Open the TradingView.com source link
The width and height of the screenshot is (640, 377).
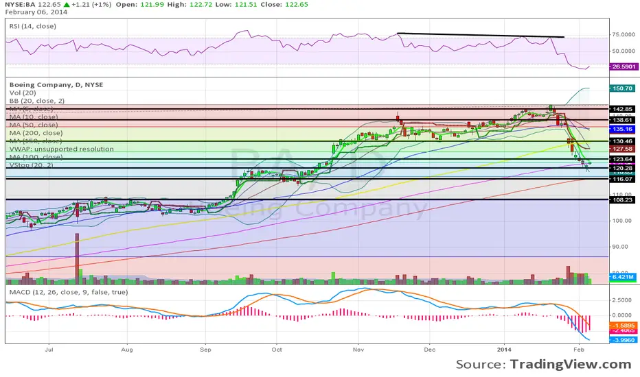571,364
